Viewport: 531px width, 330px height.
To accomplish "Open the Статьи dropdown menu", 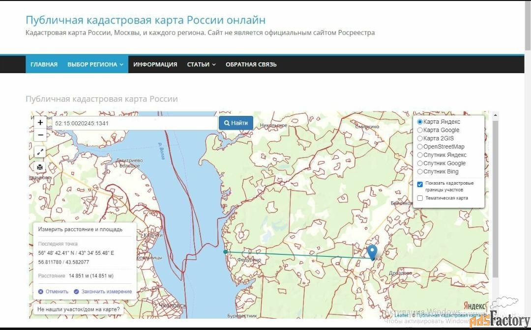I will [201, 64].
